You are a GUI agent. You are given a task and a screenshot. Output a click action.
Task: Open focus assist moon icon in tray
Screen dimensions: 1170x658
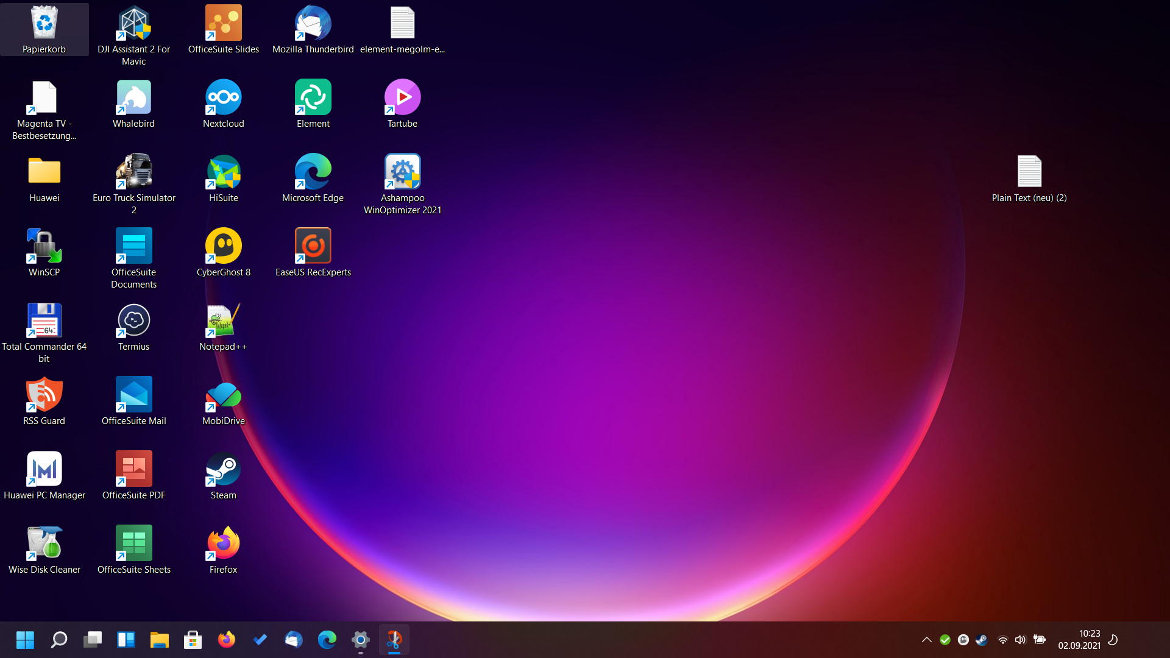point(1113,640)
